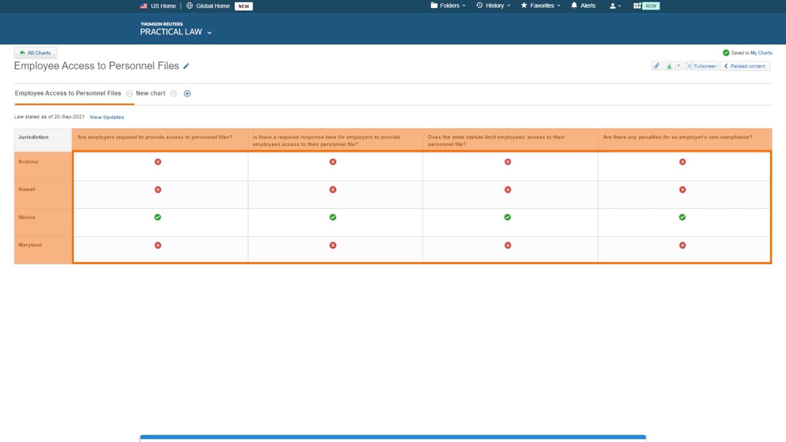Go back to All Charts
The image size is (786, 442).
pyautogui.click(x=36, y=53)
